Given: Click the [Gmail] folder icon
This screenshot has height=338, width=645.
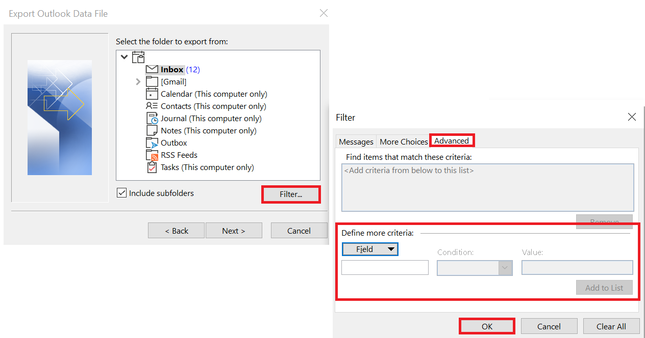Looking at the screenshot, I should pyautogui.click(x=152, y=81).
